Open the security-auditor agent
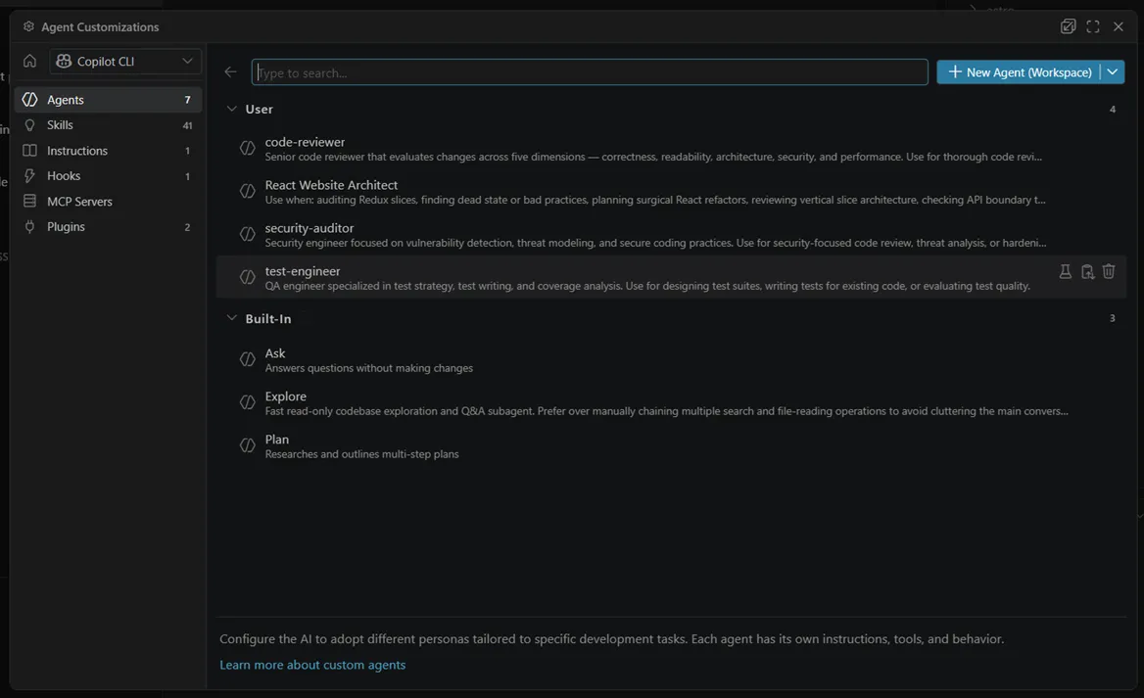Viewport: 1144px width, 698px height. point(671,235)
